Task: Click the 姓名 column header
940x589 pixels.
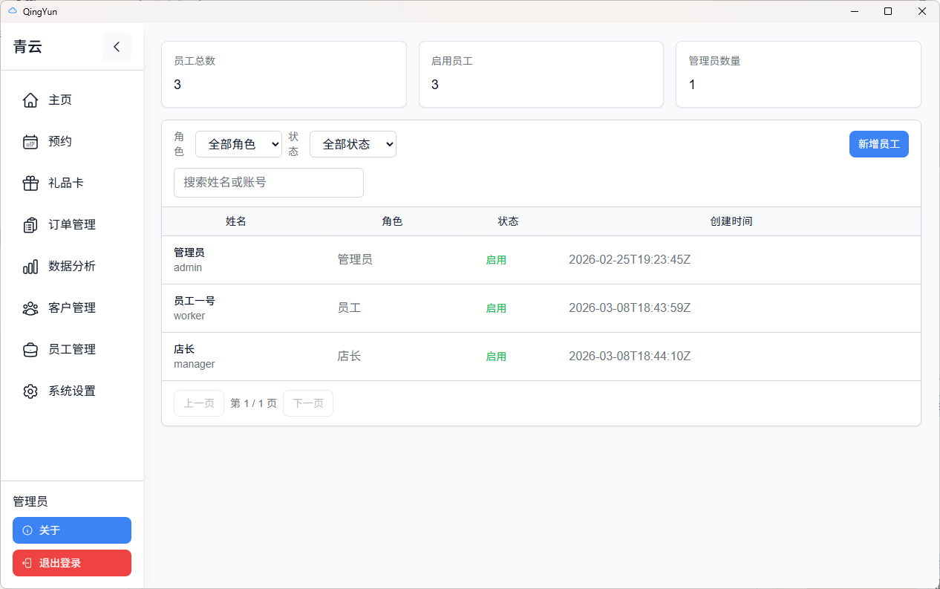Action: point(236,221)
